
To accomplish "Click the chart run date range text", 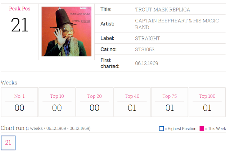I will pos(58,128).
